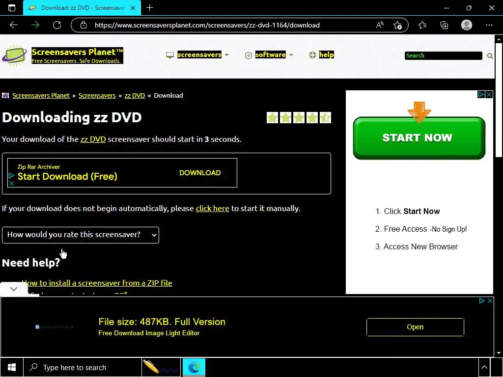
Task: Close the START NOW sidebar ad
Action: [x=489, y=95]
